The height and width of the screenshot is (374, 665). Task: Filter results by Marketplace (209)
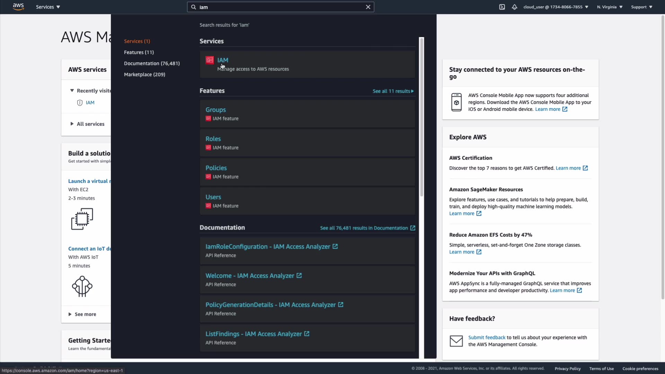(144, 74)
